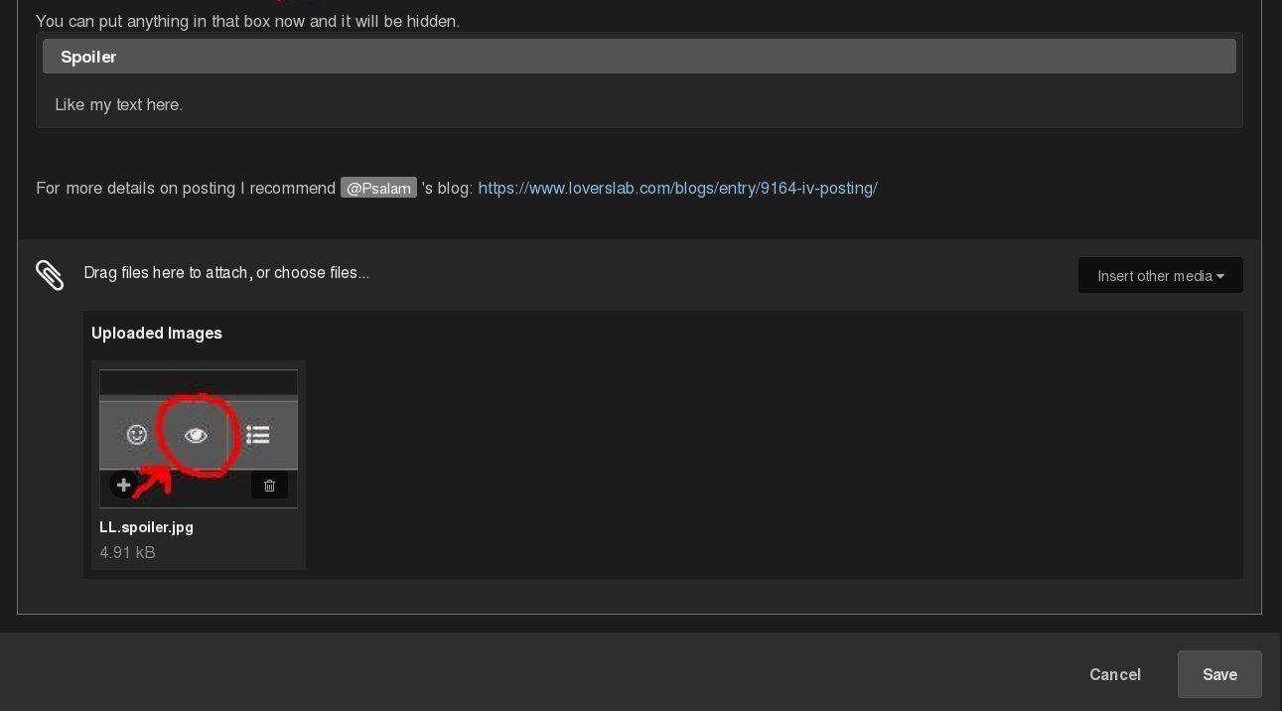The image size is (1282, 711).
Task: Click the LL.spoiler.jpg file name
Action: 146,527
